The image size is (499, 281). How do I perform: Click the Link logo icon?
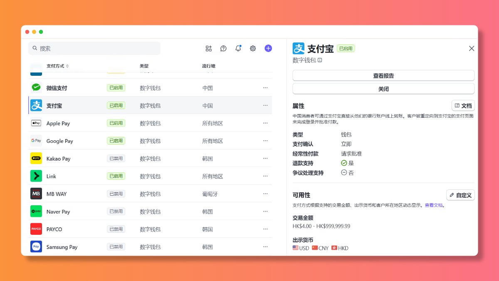pos(36,176)
